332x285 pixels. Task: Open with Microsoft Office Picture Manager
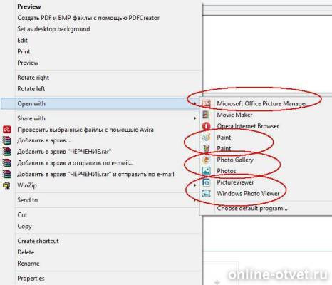pos(262,103)
